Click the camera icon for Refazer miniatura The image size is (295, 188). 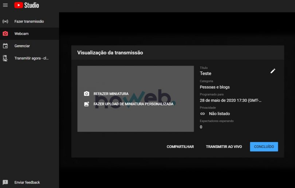(x=86, y=94)
